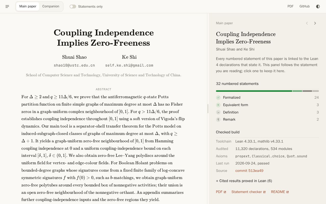326x204 pixels.
Task: Switch to the Companion tab
Action: tap(51, 6)
